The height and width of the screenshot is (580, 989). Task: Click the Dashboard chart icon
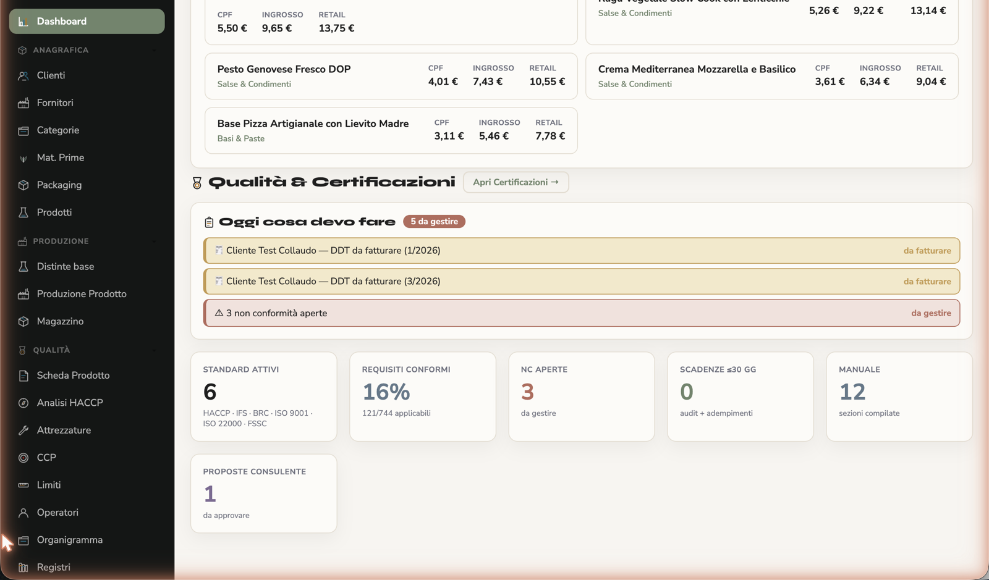pos(23,22)
